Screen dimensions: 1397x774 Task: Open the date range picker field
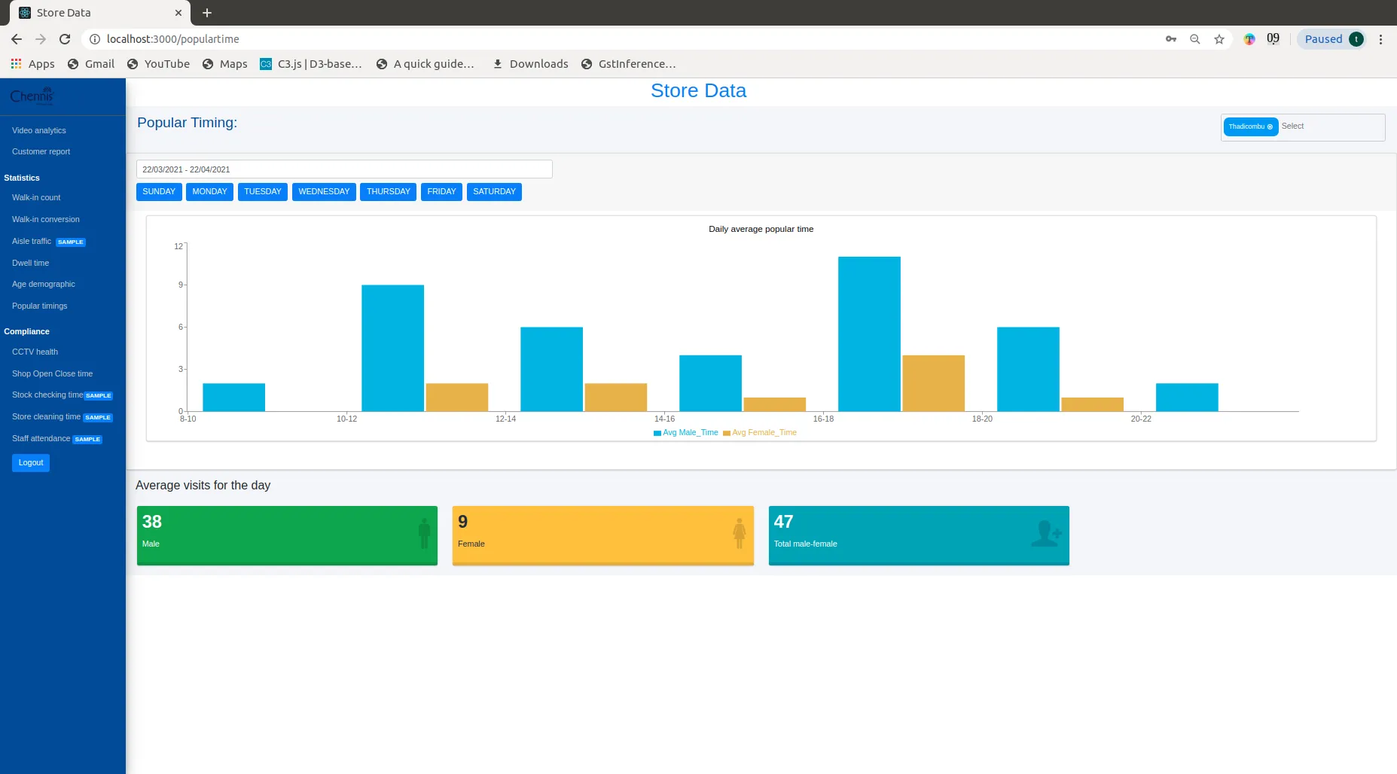point(344,169)
